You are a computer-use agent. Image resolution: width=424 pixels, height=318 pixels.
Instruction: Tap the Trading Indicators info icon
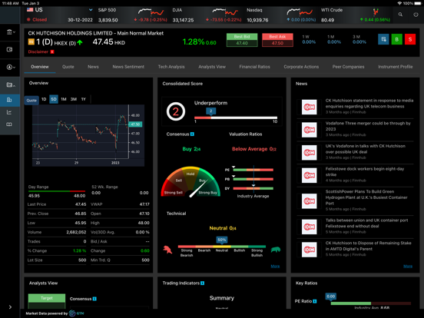[203, 283]
